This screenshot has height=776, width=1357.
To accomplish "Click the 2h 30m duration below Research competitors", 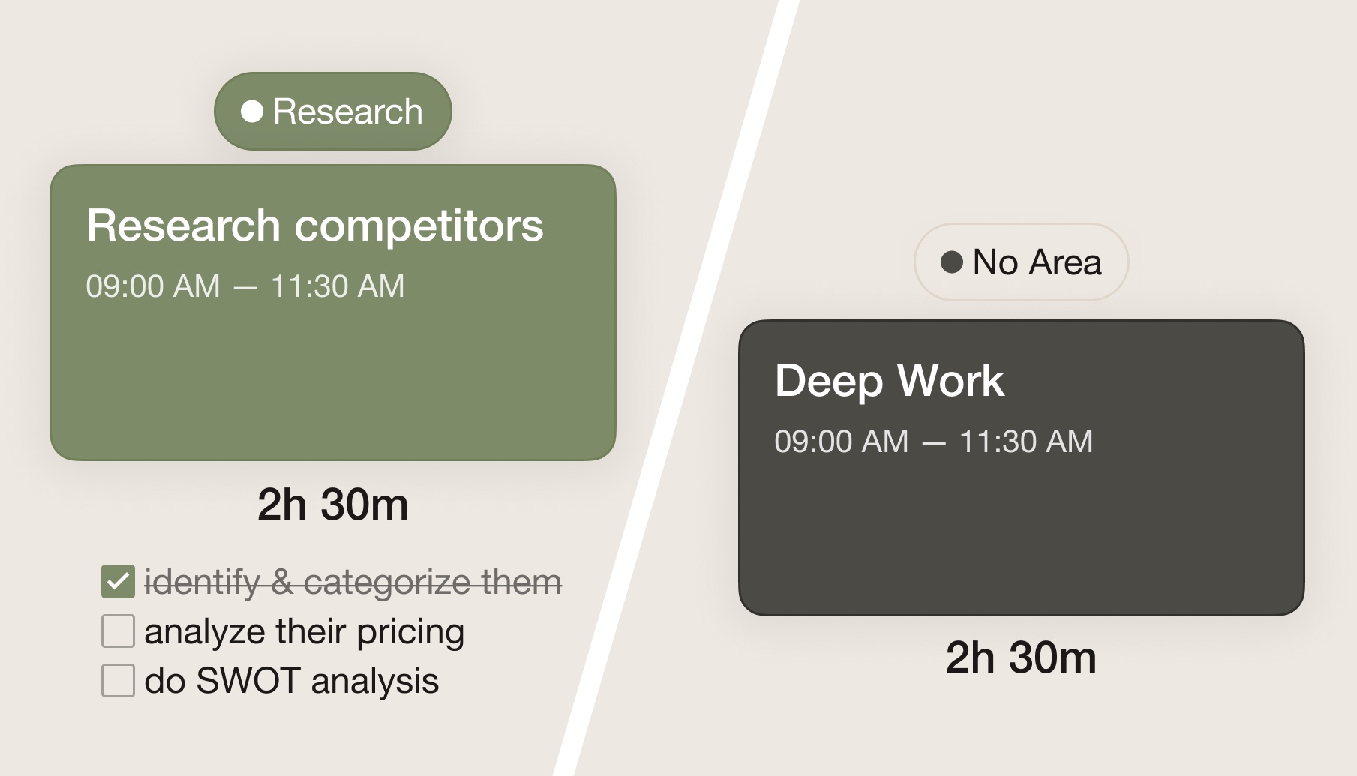I will click(x=332, y=504).
